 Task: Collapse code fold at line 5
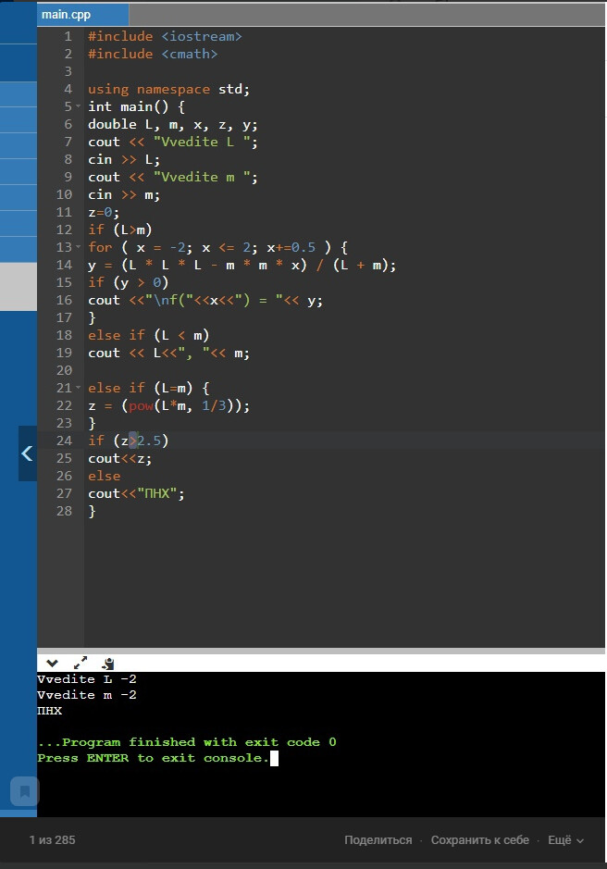78,106
